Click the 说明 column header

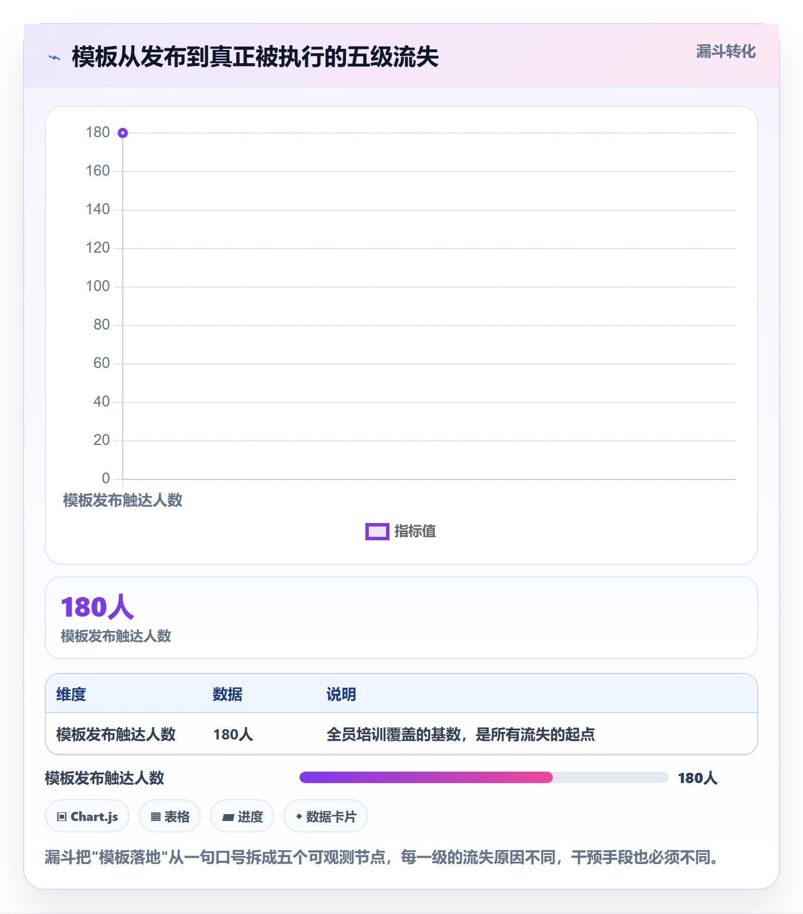tap(341, 694)
